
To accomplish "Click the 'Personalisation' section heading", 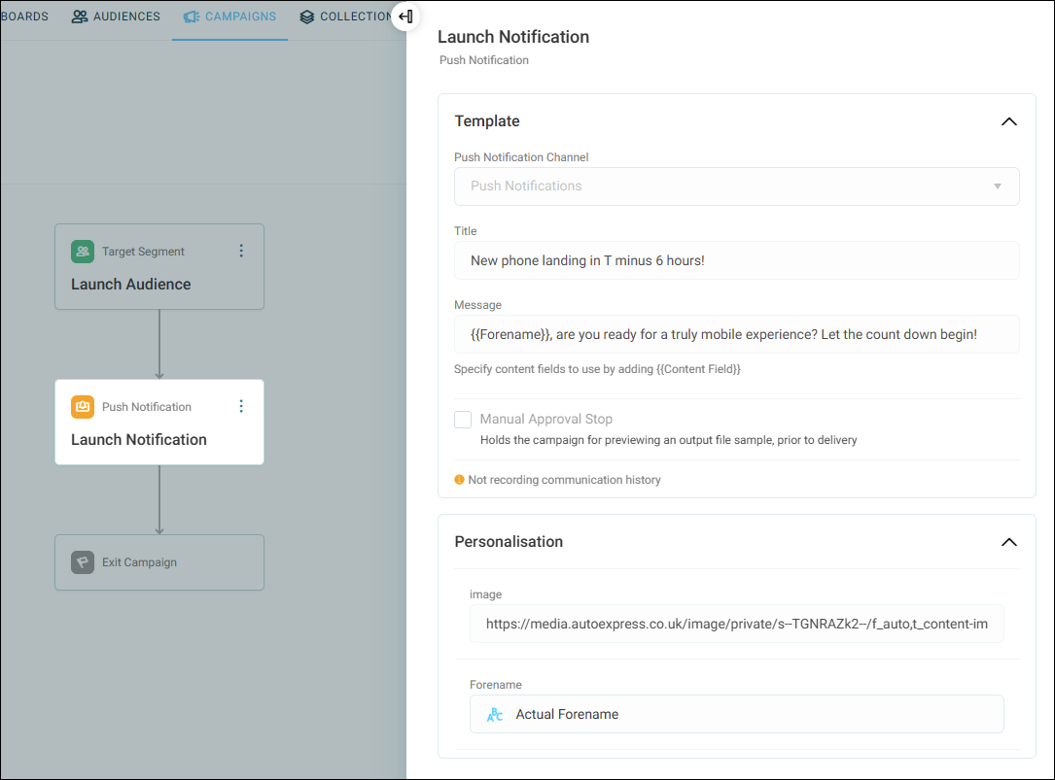I will [x=509, y=542].
